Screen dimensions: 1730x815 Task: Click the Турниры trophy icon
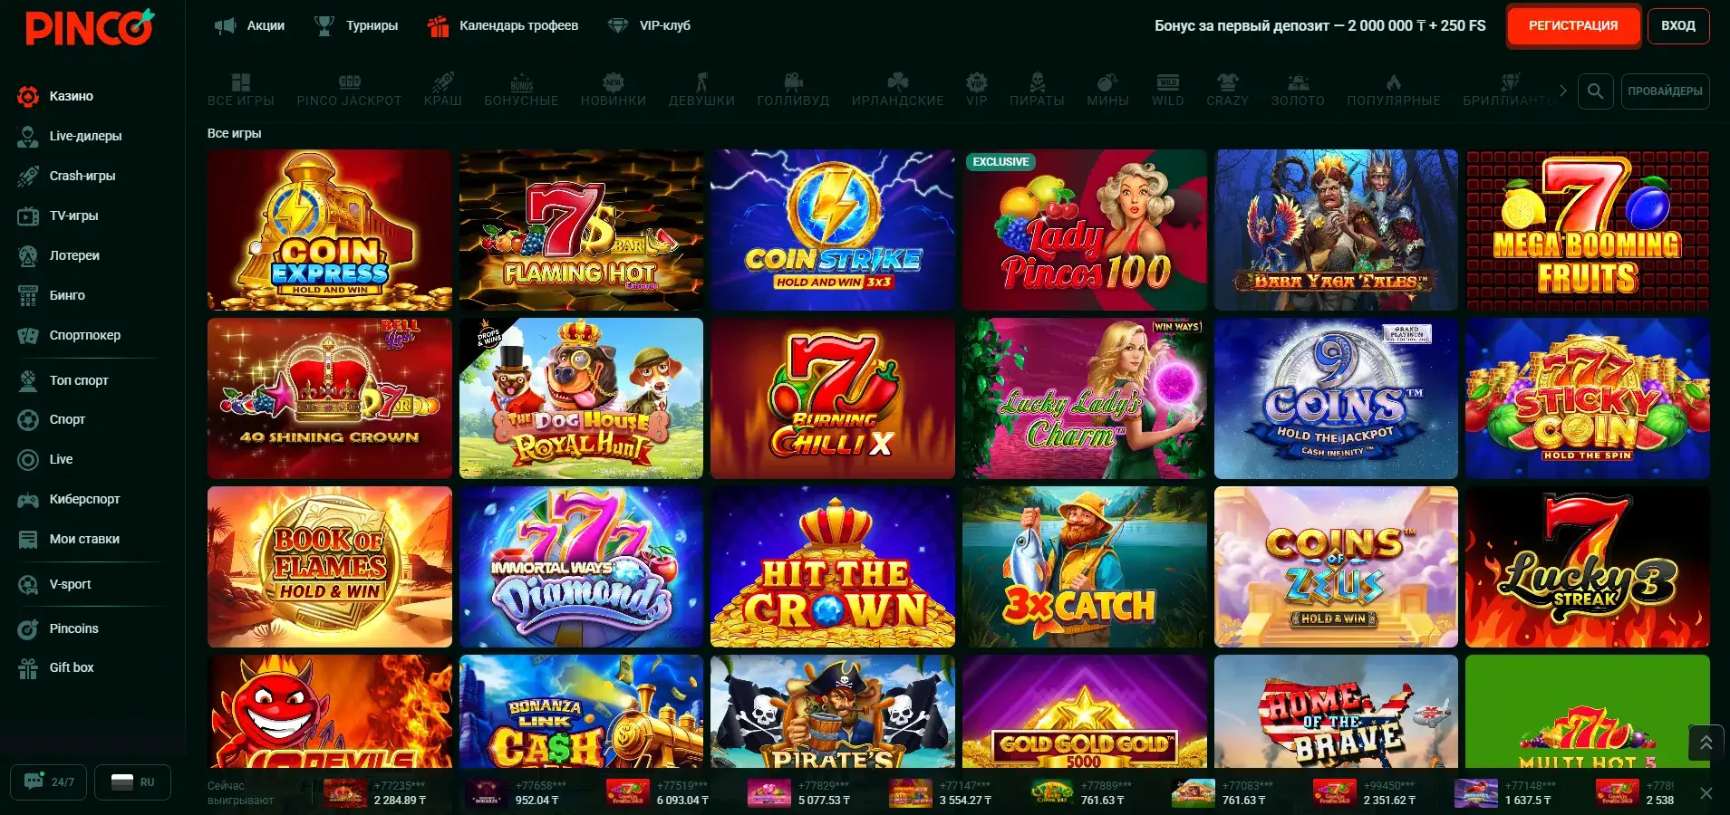324,25
